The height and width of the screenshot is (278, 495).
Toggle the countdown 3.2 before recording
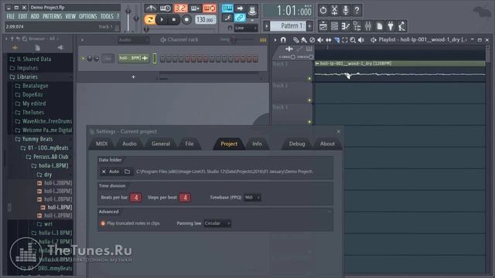coord(180,8)
